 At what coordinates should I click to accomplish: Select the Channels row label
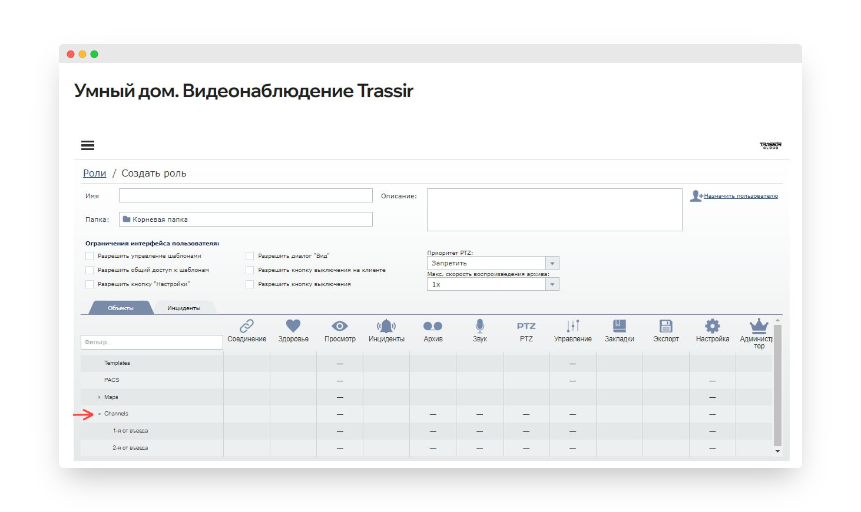pyautogui.click(x=116, y=414)
